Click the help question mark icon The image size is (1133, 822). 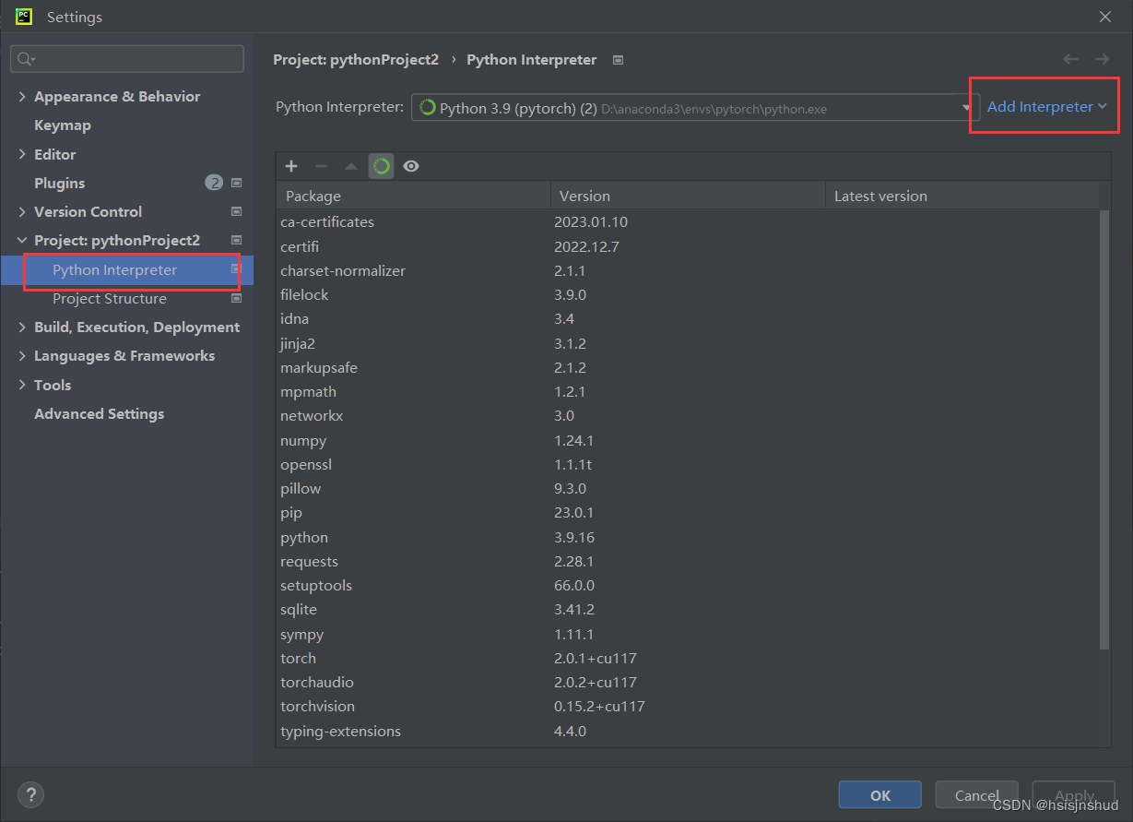click(x=30, y=794)
